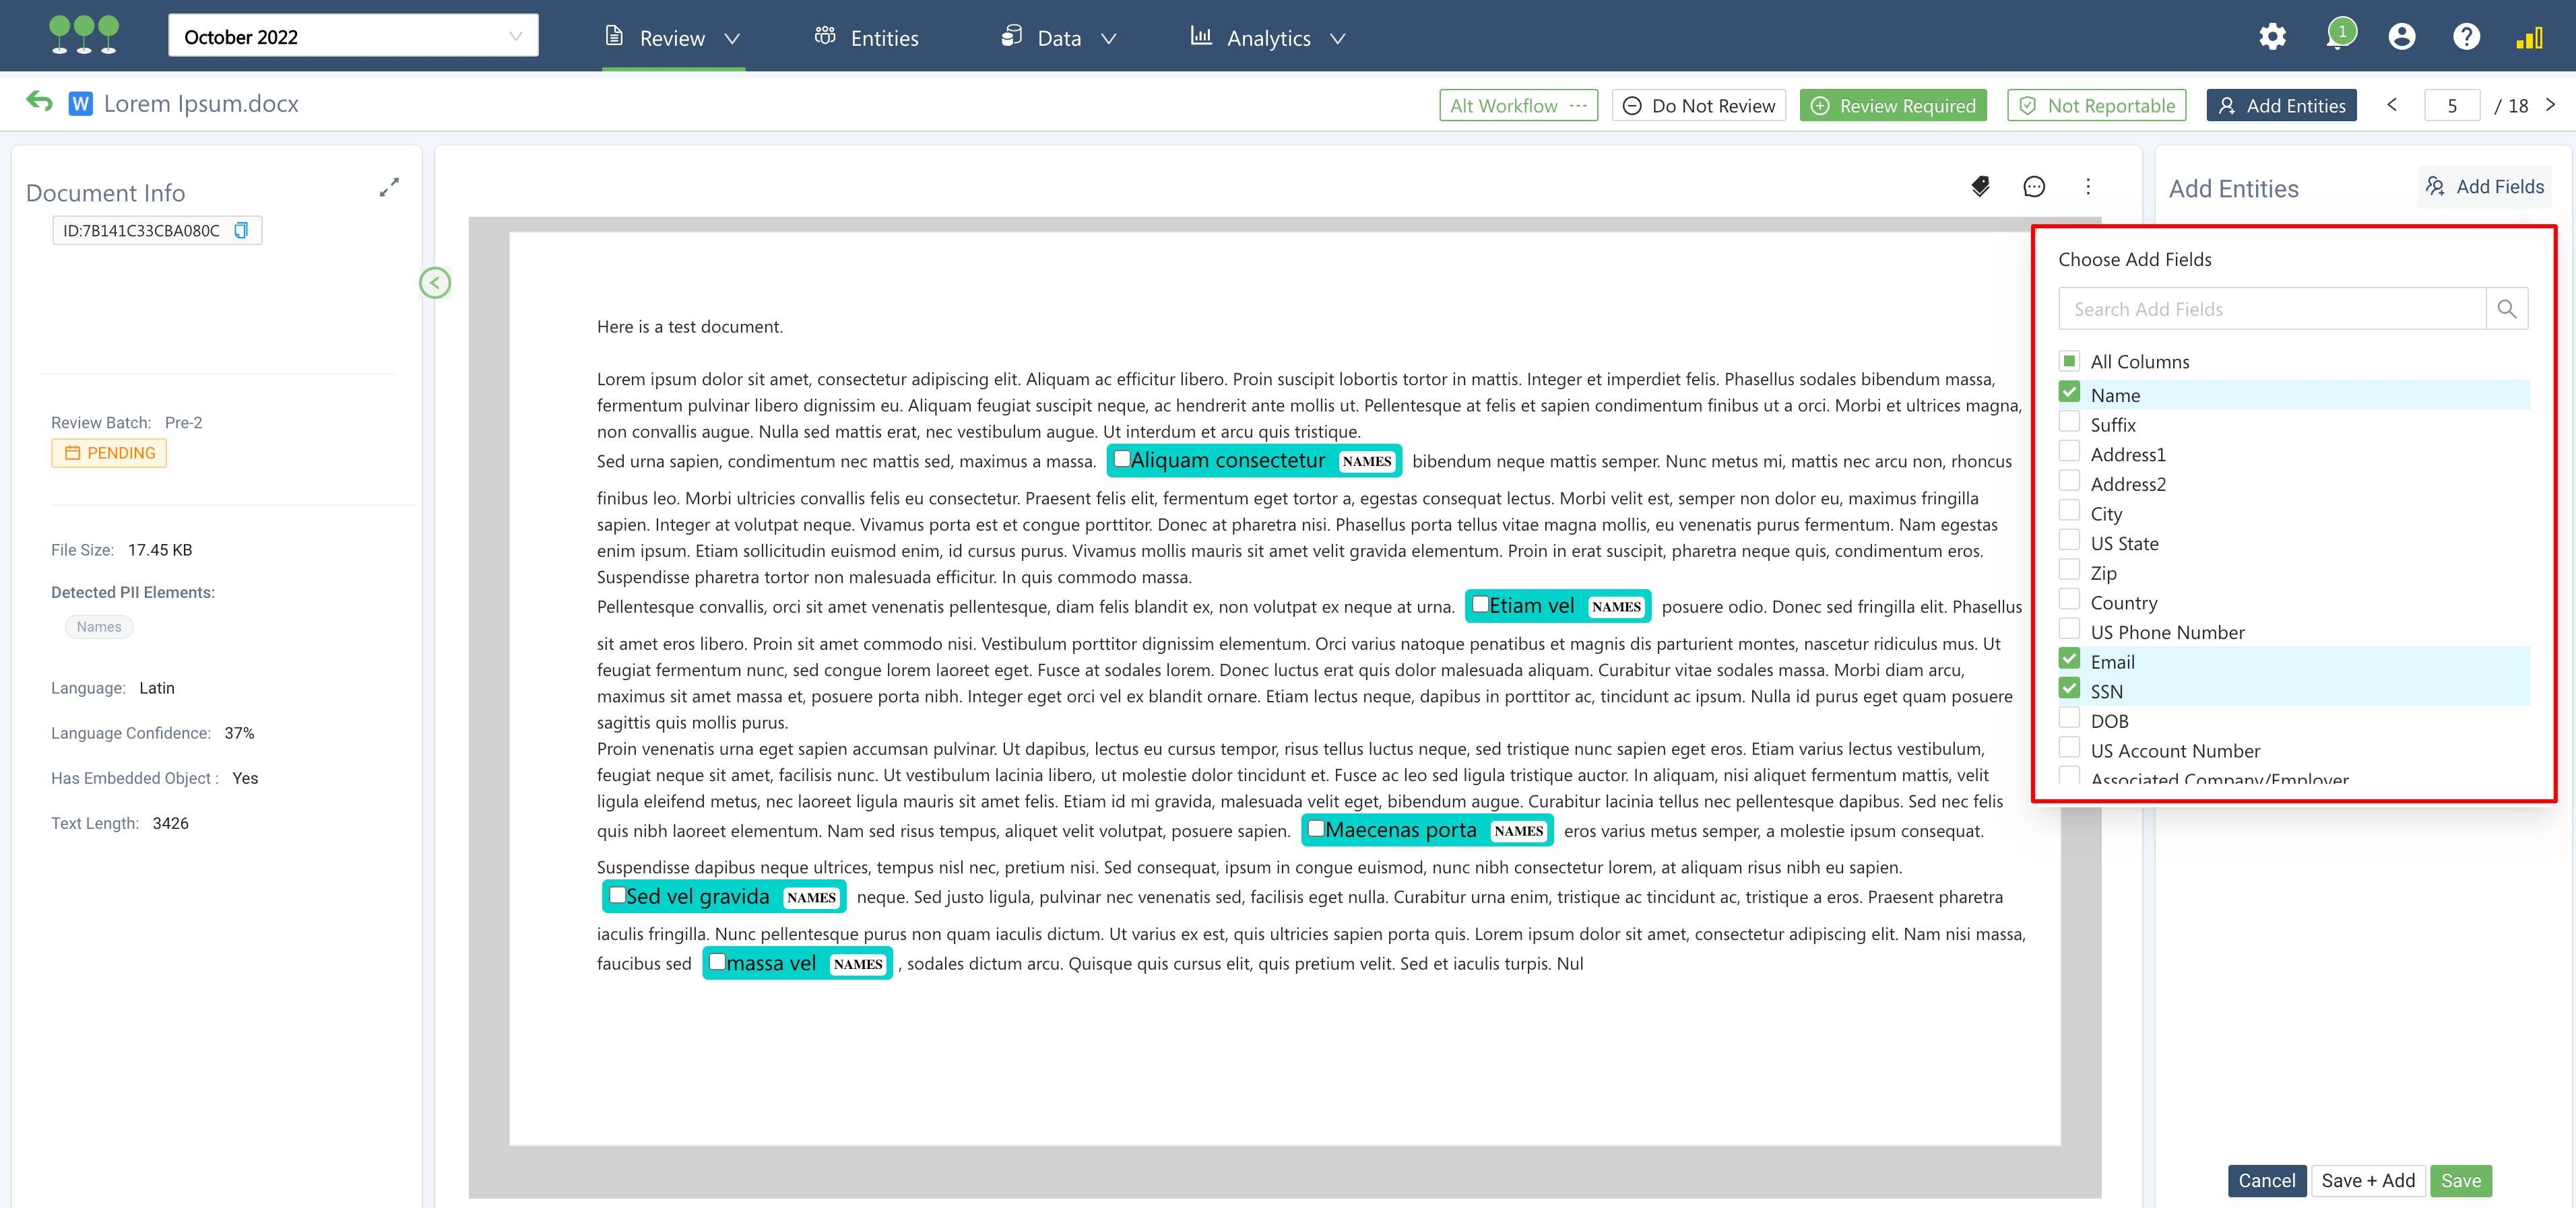This screenshot has width=2576, height=1208.
Task: Click the settings gear icon
Action: click(x=2272, y=37)
